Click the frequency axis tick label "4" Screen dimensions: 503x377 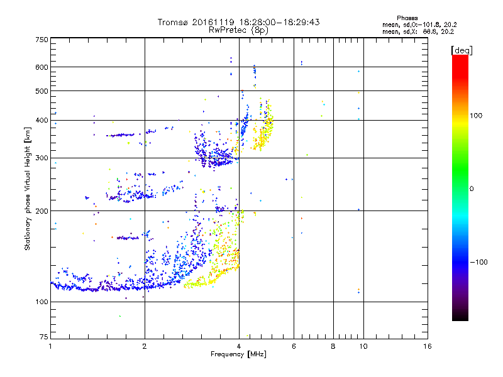point(239,346)
